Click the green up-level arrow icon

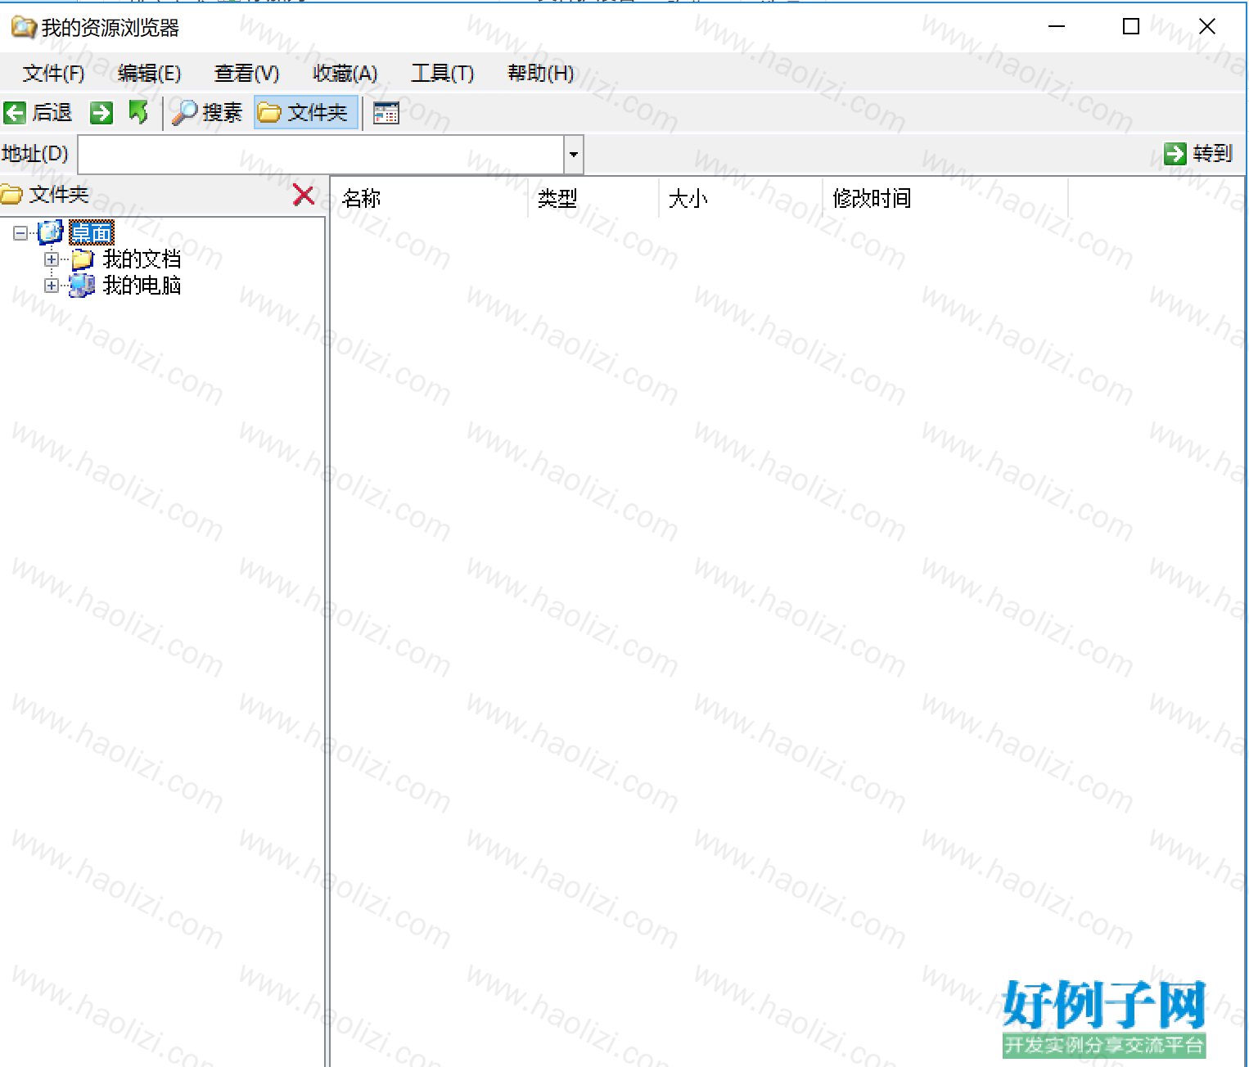click(139, 113)
